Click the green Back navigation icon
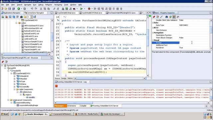Image resolution: width=213 pixels, height=120 pixels. click(x=19, y=9)
